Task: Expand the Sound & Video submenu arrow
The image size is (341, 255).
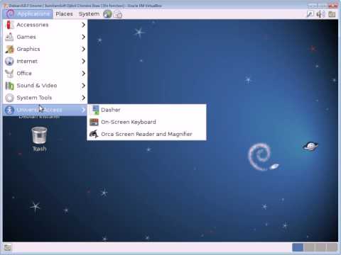Action: point(83,86)
